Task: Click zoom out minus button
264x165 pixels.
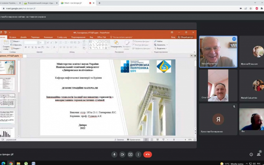Action: point(168,140)
